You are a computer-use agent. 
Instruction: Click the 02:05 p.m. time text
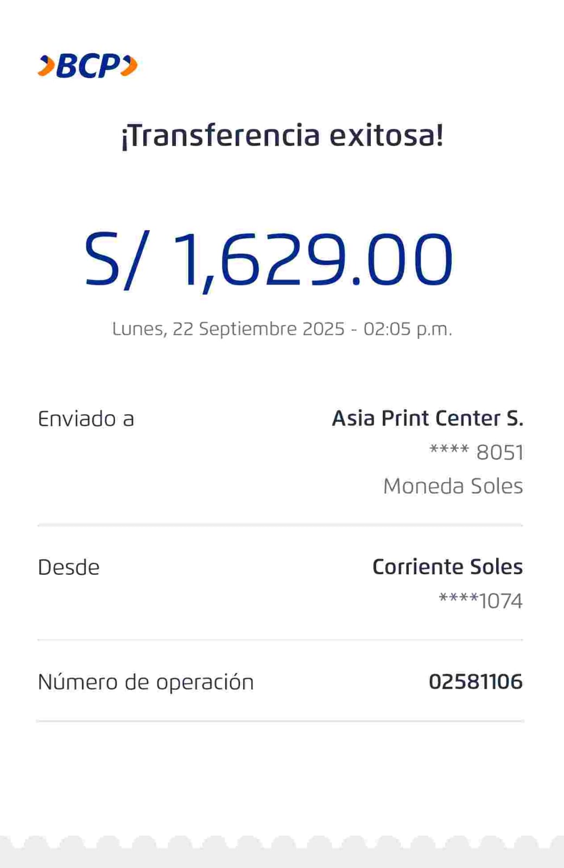[x=408, y=329]
